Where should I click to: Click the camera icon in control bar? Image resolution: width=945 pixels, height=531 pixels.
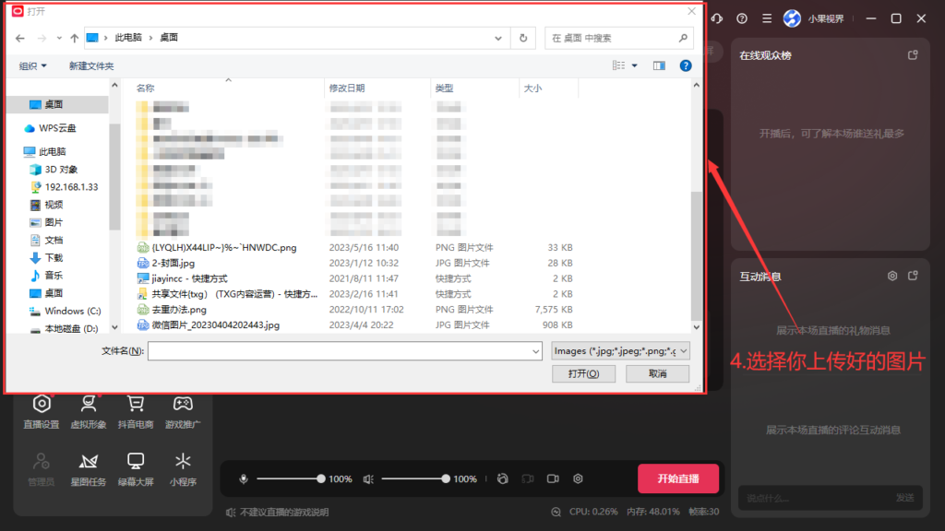pyautogui.click(x=553, y=478)
